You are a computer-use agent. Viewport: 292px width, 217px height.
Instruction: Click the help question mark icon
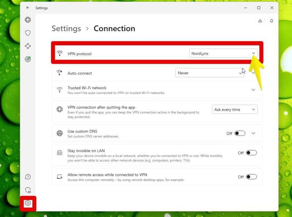tap(28, 177)
